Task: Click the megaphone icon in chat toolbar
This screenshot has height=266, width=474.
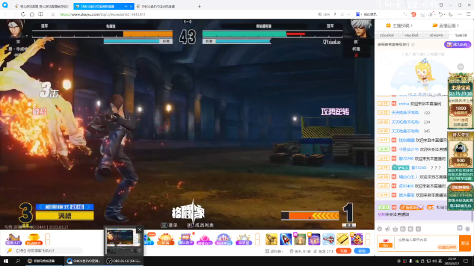Action: tap(387, 229)
